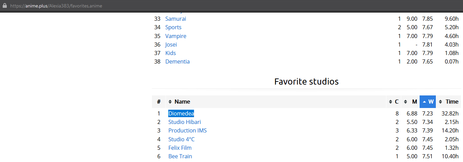Open the Vampire genre link
The width and height of the screenshot is (463, 162).
176,36
